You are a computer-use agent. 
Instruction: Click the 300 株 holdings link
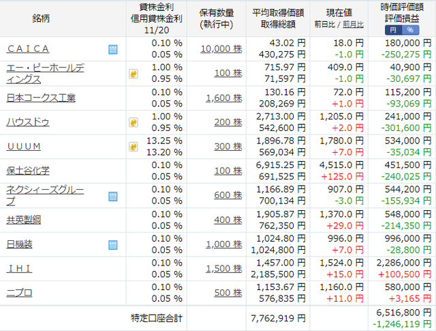[x=228, y=146]
